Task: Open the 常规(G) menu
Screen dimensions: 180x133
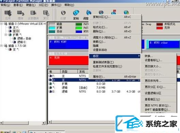Action: pos(5,5)
